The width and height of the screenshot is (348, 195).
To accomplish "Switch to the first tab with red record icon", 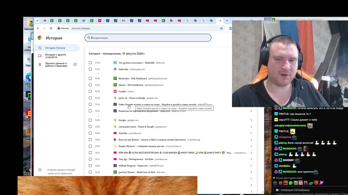I will [x=45, y=21].
